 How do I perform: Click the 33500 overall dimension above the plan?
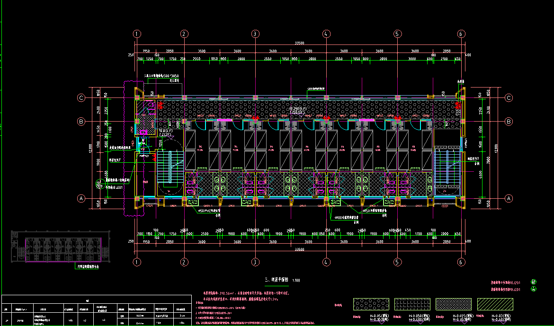tap(299, 43)
